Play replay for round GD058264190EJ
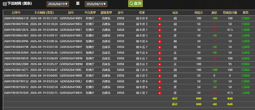 click(x=160, y=82)
